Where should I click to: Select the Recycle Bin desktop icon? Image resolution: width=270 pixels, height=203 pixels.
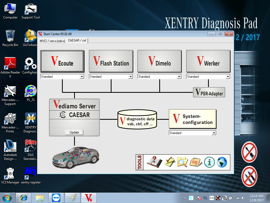click(x=10, y=38)
